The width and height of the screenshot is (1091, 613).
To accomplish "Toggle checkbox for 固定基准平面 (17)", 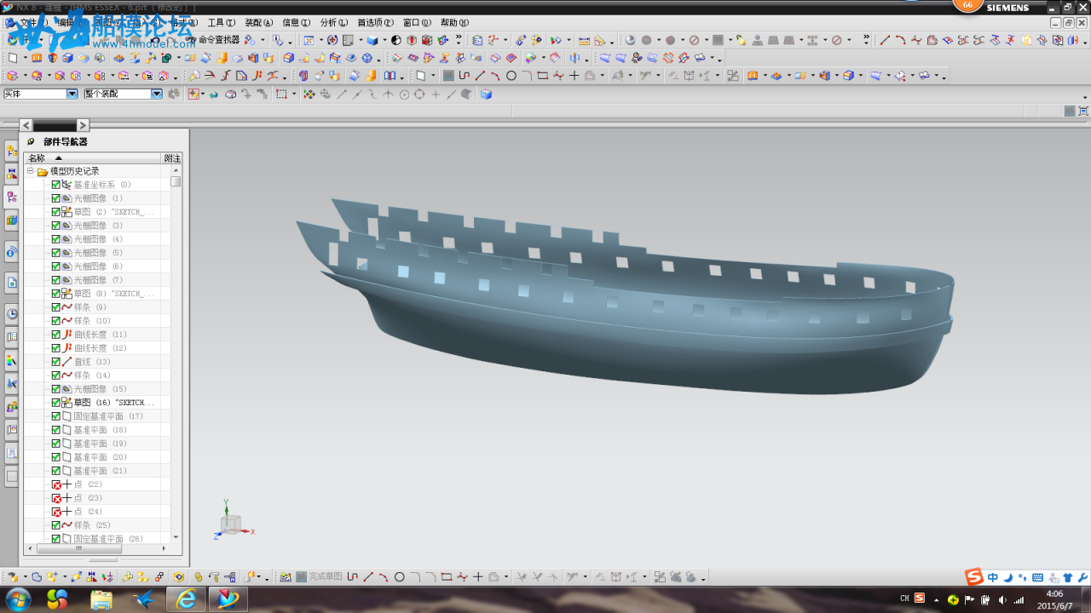I will coord(56,416).
